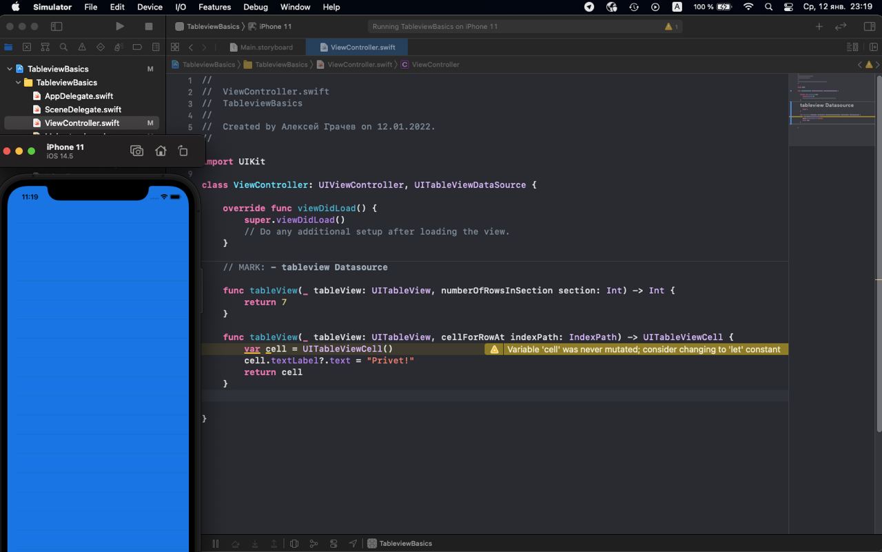Toggle the Xcode navigator sidebar

[x=57, y=26]
